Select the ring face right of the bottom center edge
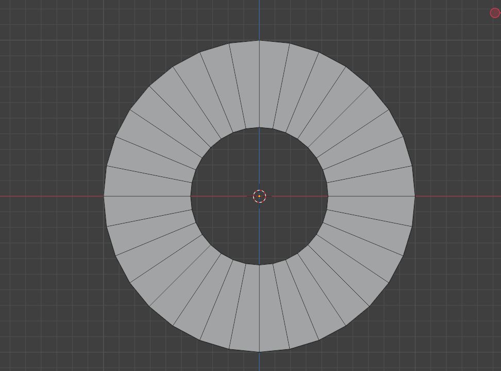The height and width of the screenshot is (371, 501). pyautogui.click(x=273, y=307)
